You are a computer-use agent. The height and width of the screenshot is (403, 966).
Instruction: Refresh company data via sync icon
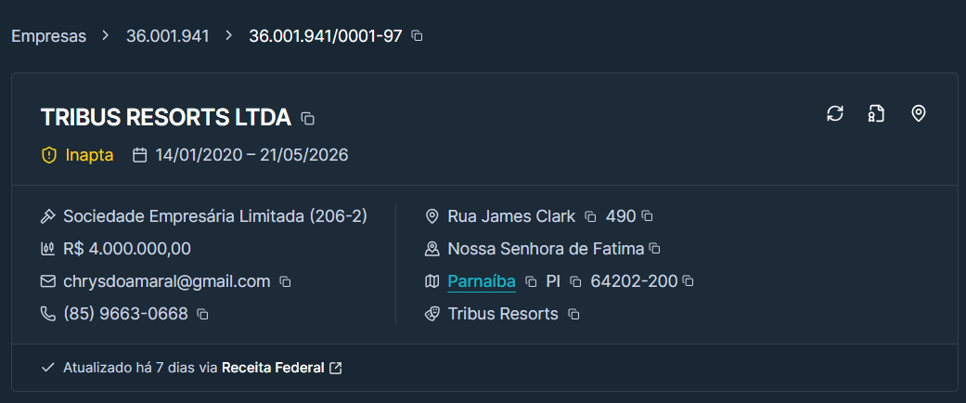(835, 113)
